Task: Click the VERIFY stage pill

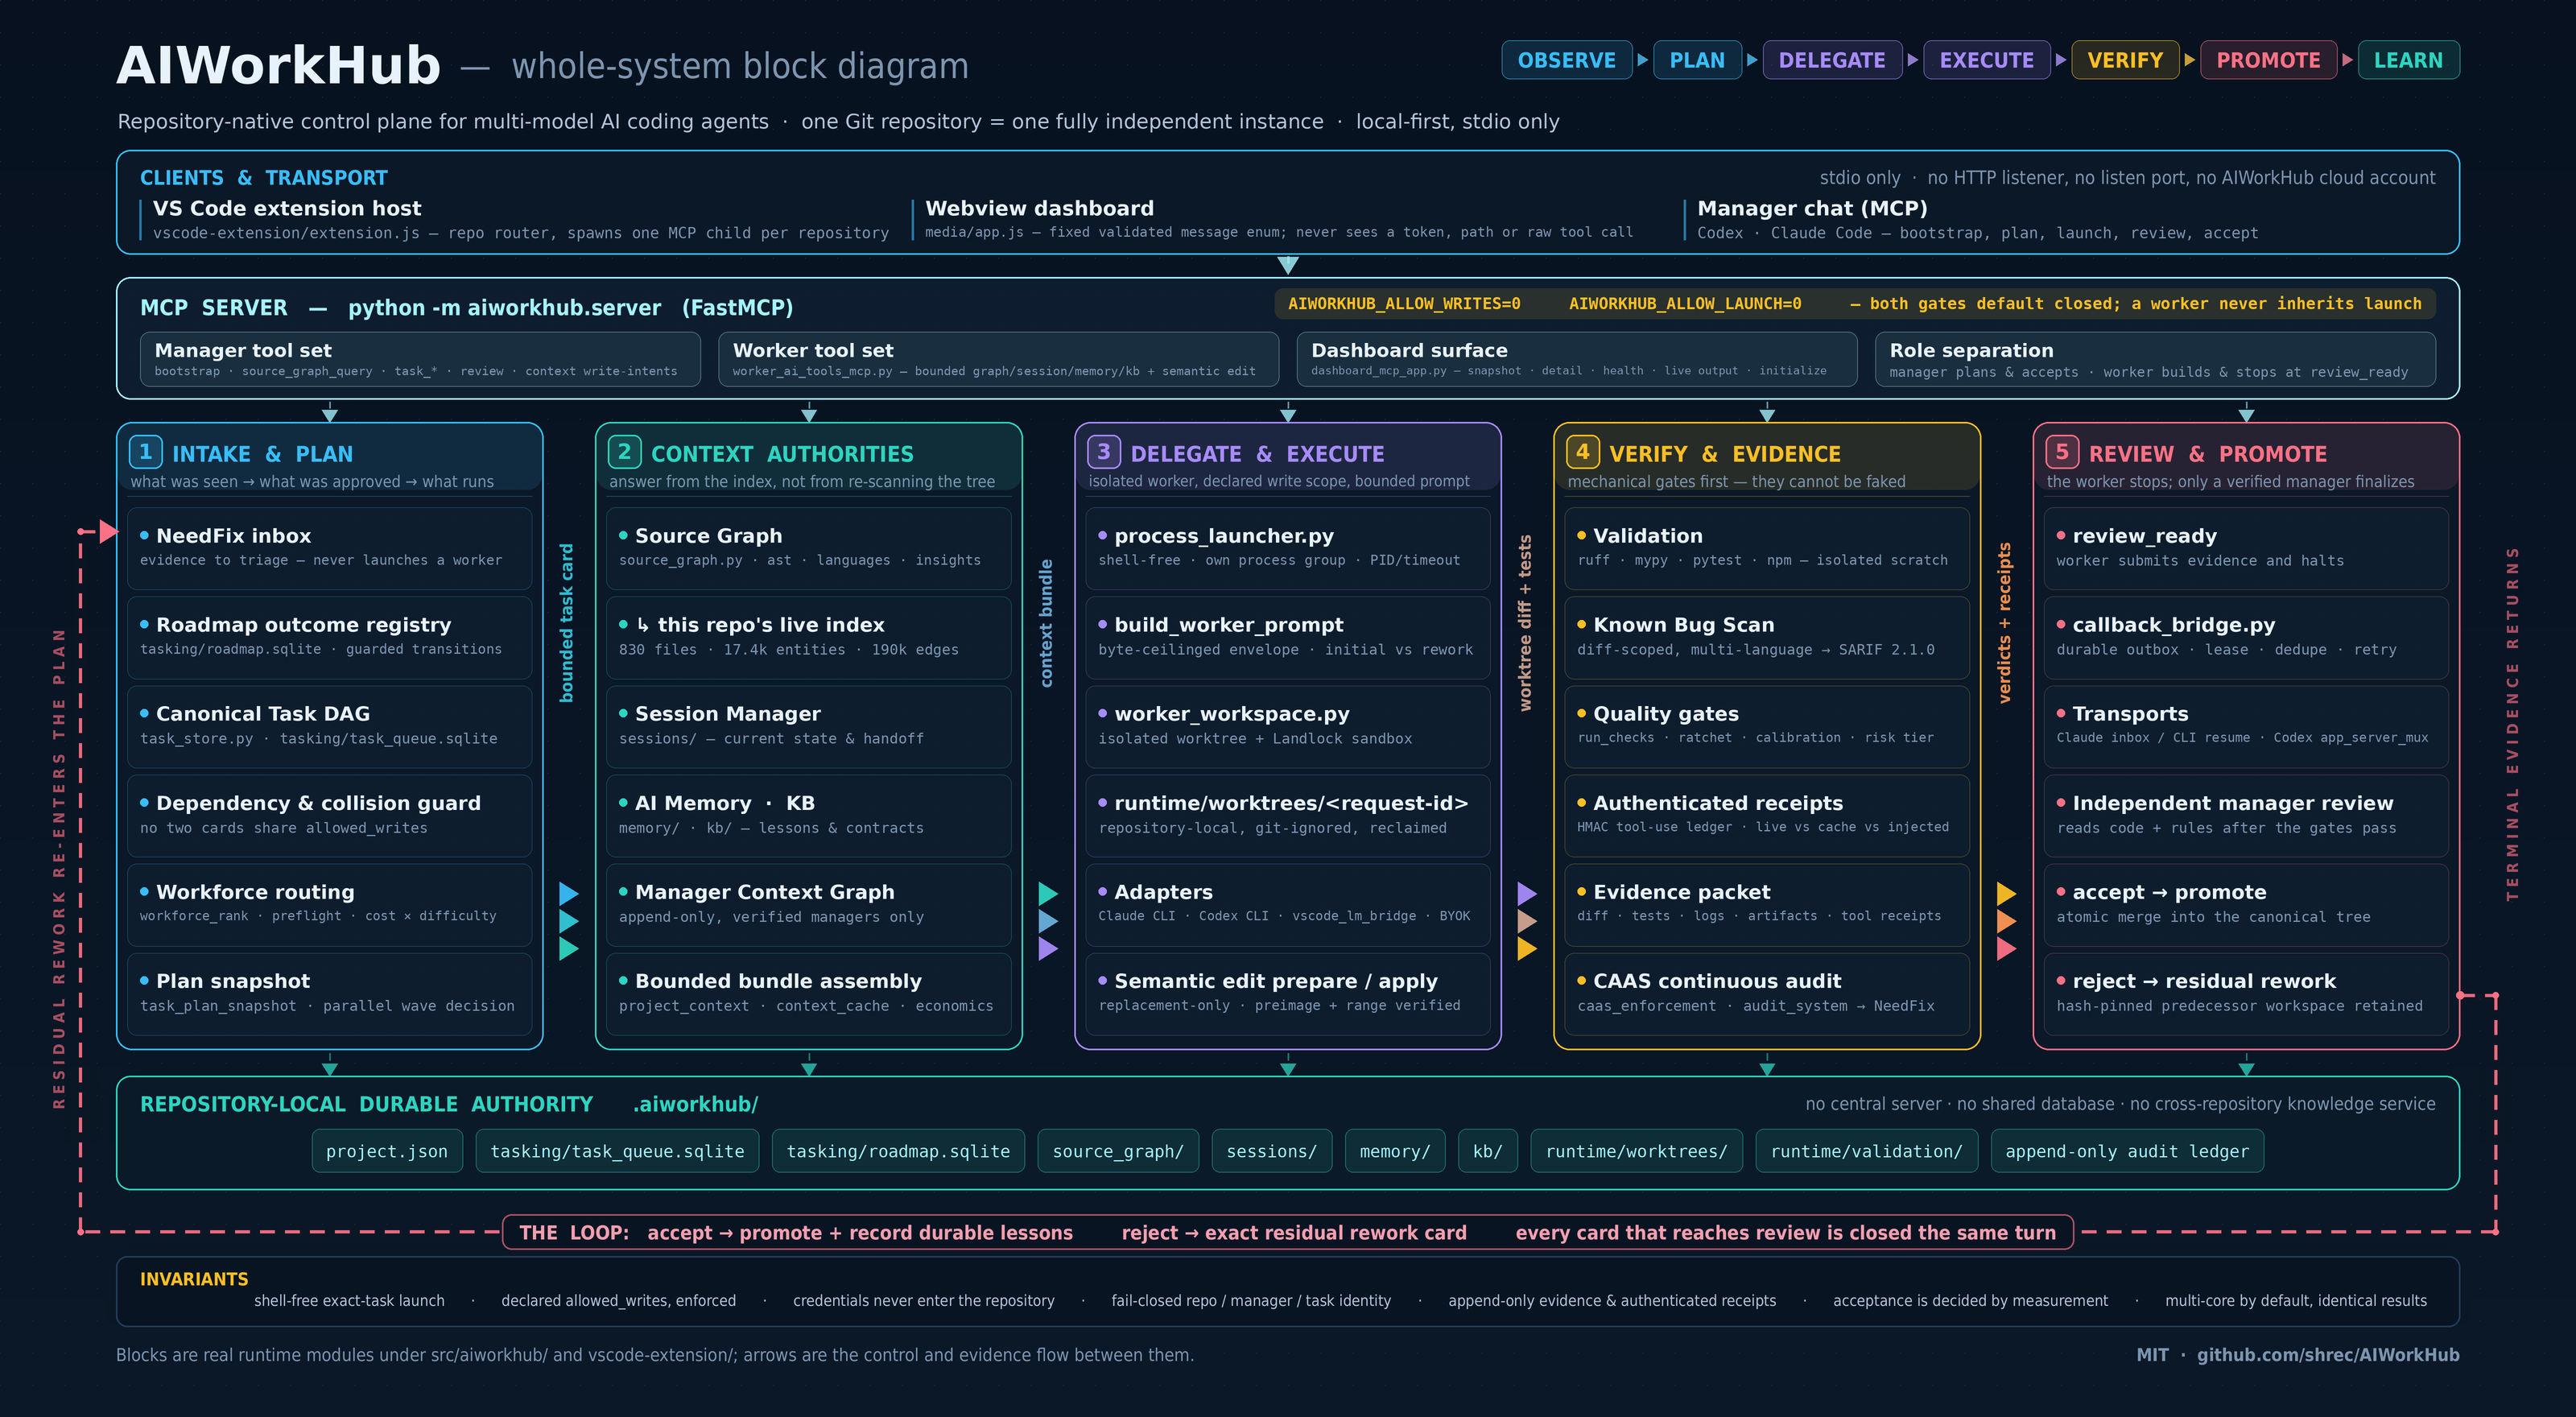Action: [2125, 60]
